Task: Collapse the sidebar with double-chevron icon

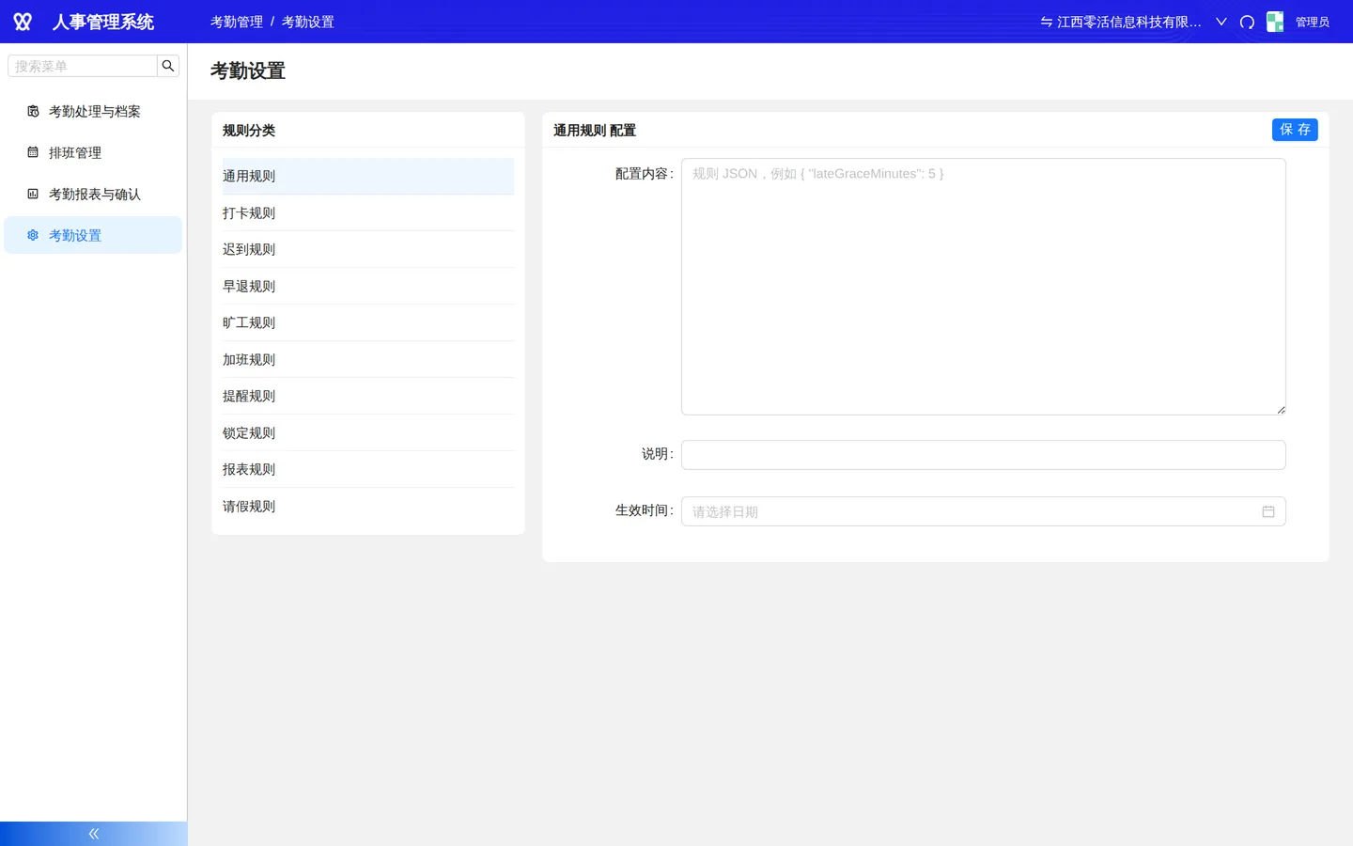Action: (94, 834)
